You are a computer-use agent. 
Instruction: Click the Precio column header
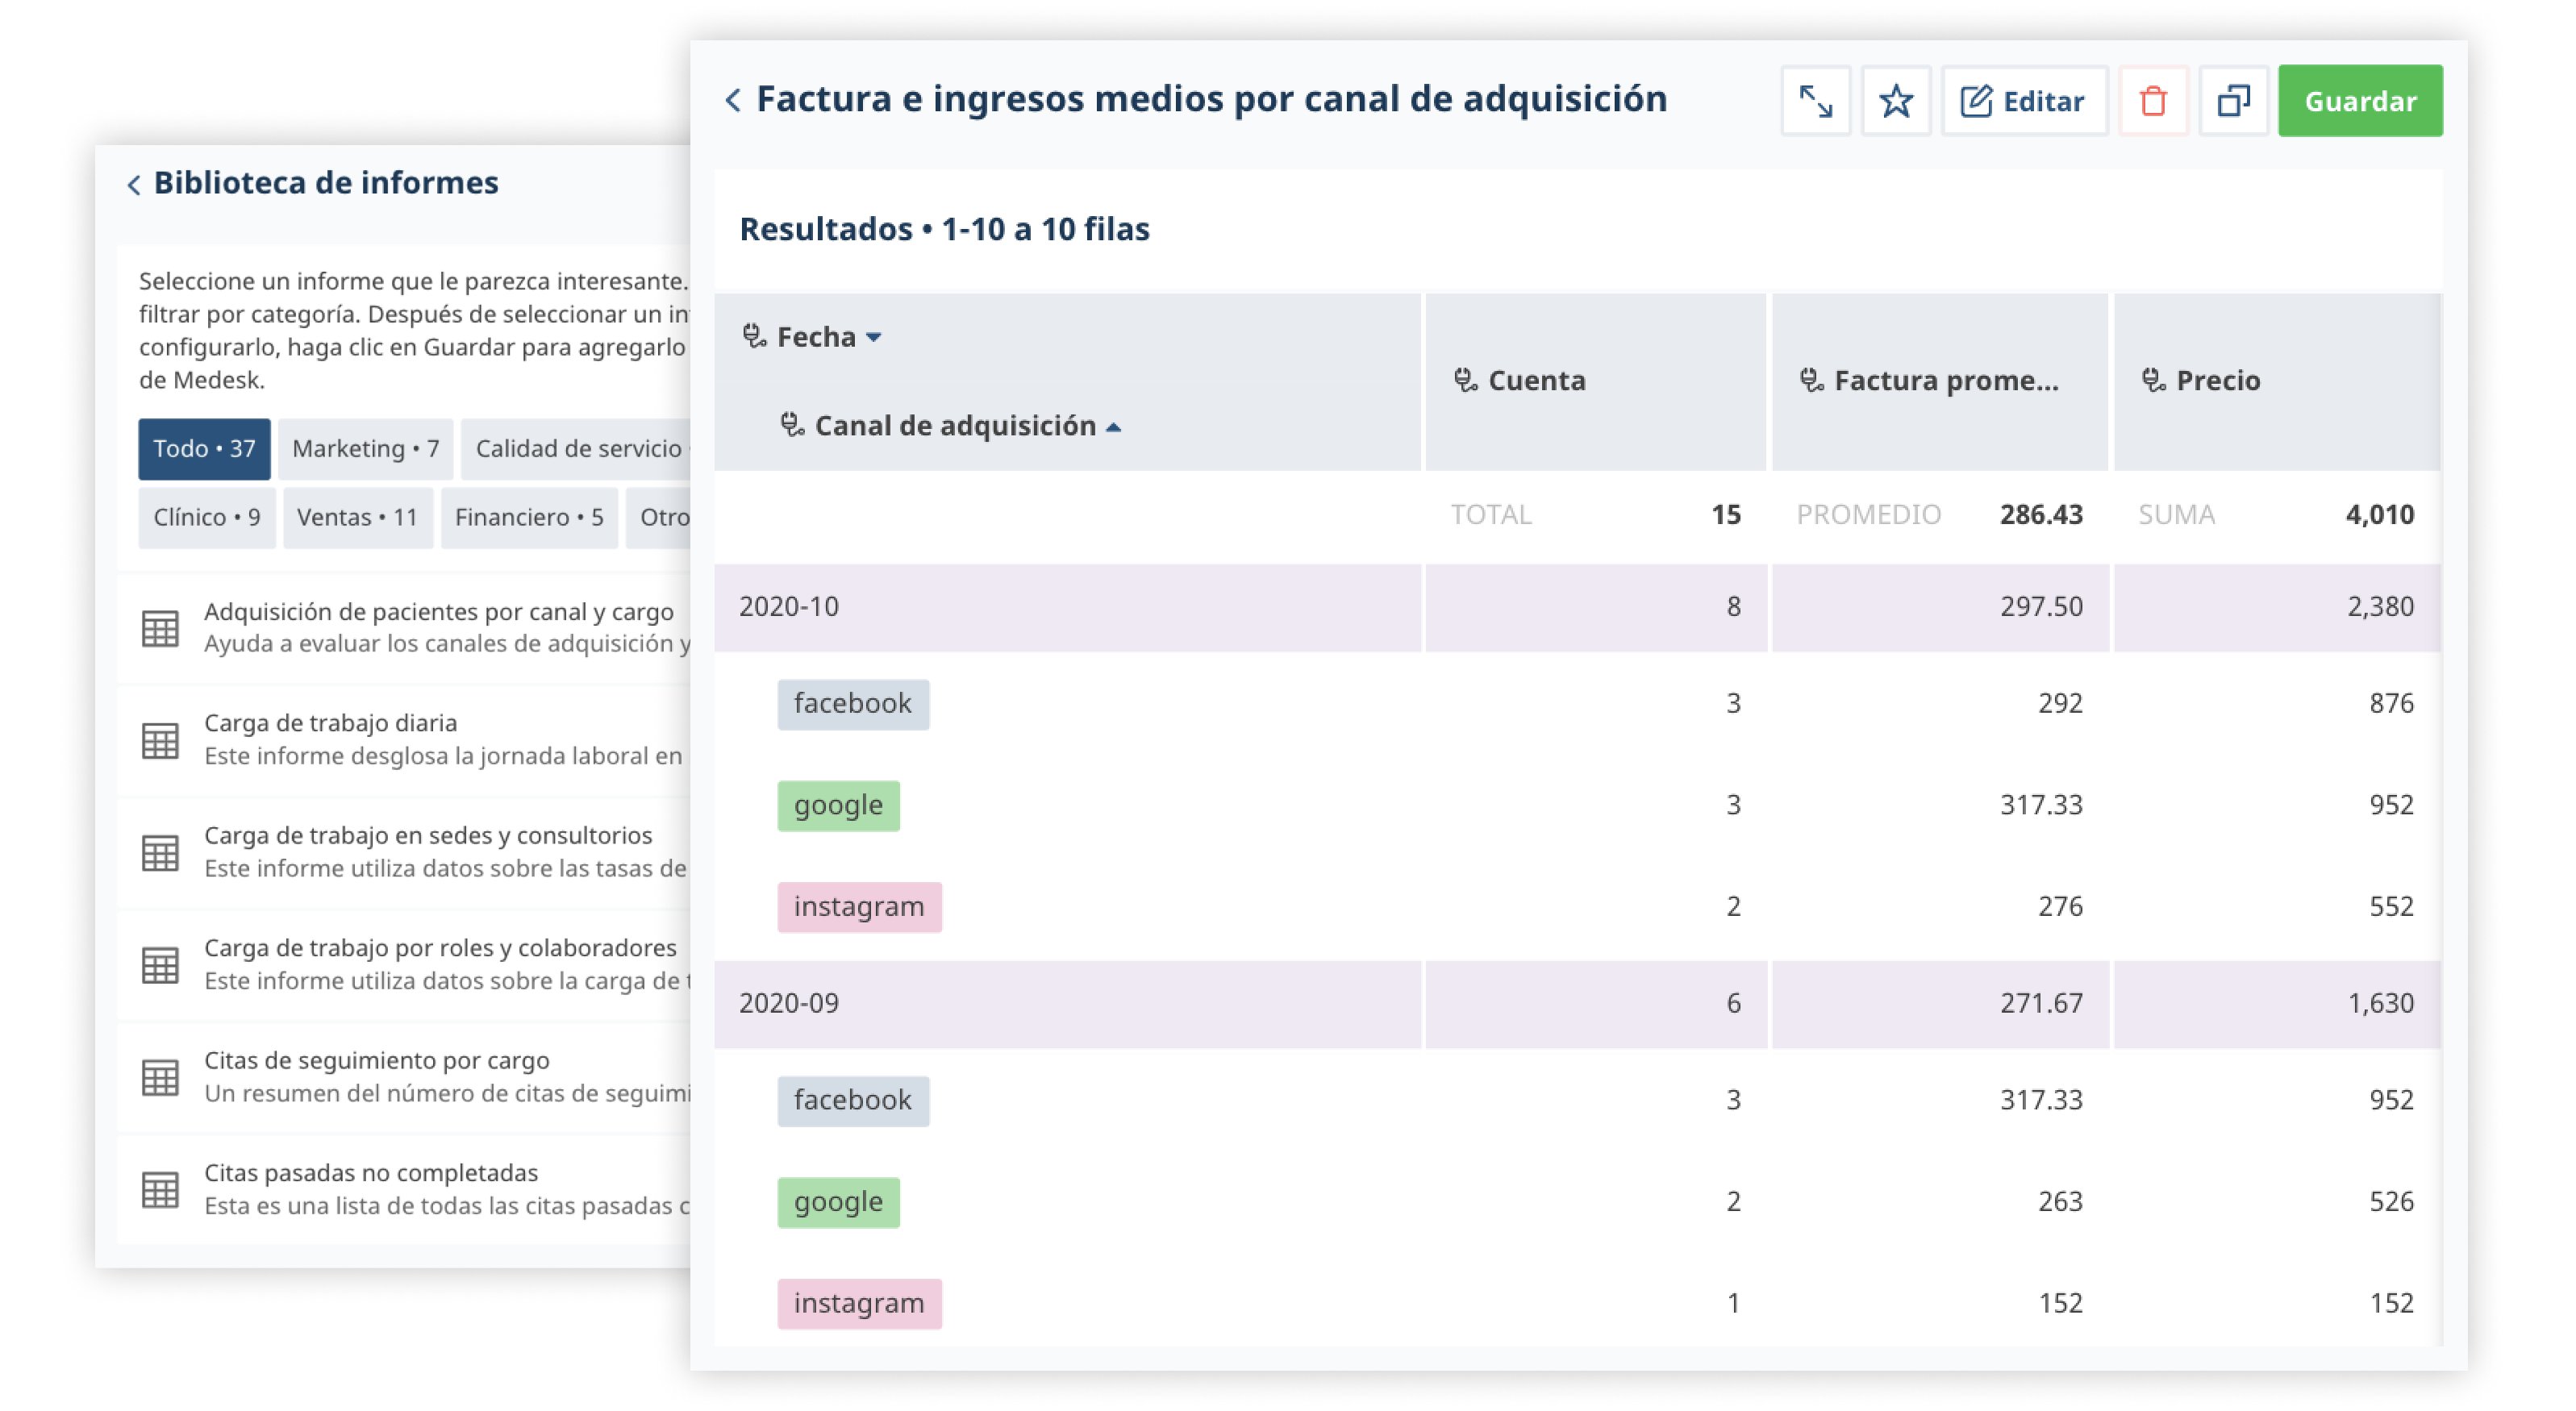(x=2277, y=381)
